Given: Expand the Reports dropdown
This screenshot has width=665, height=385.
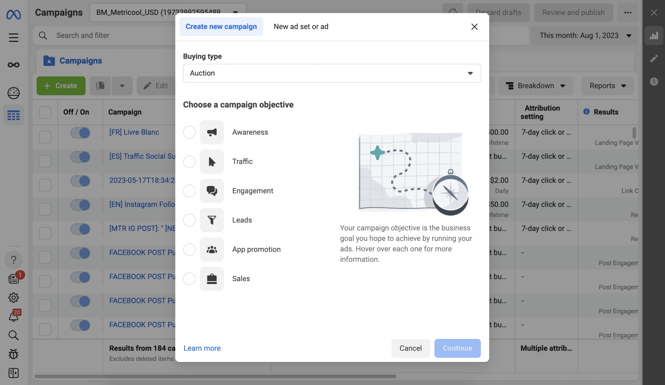Looking at the screenshot, I should click(607, 86).
